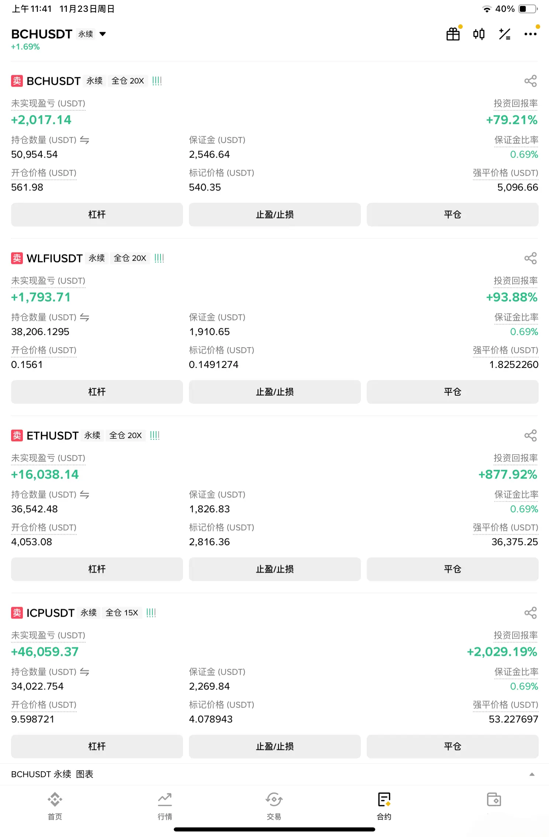The width and height of the screenshot is (549, 837).
Task: Share the BCHUSDT position
Action: pos(531,81)
